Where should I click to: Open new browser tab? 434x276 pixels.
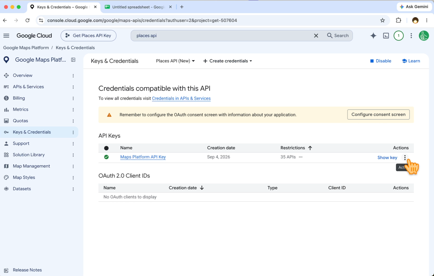click(182, 7)
